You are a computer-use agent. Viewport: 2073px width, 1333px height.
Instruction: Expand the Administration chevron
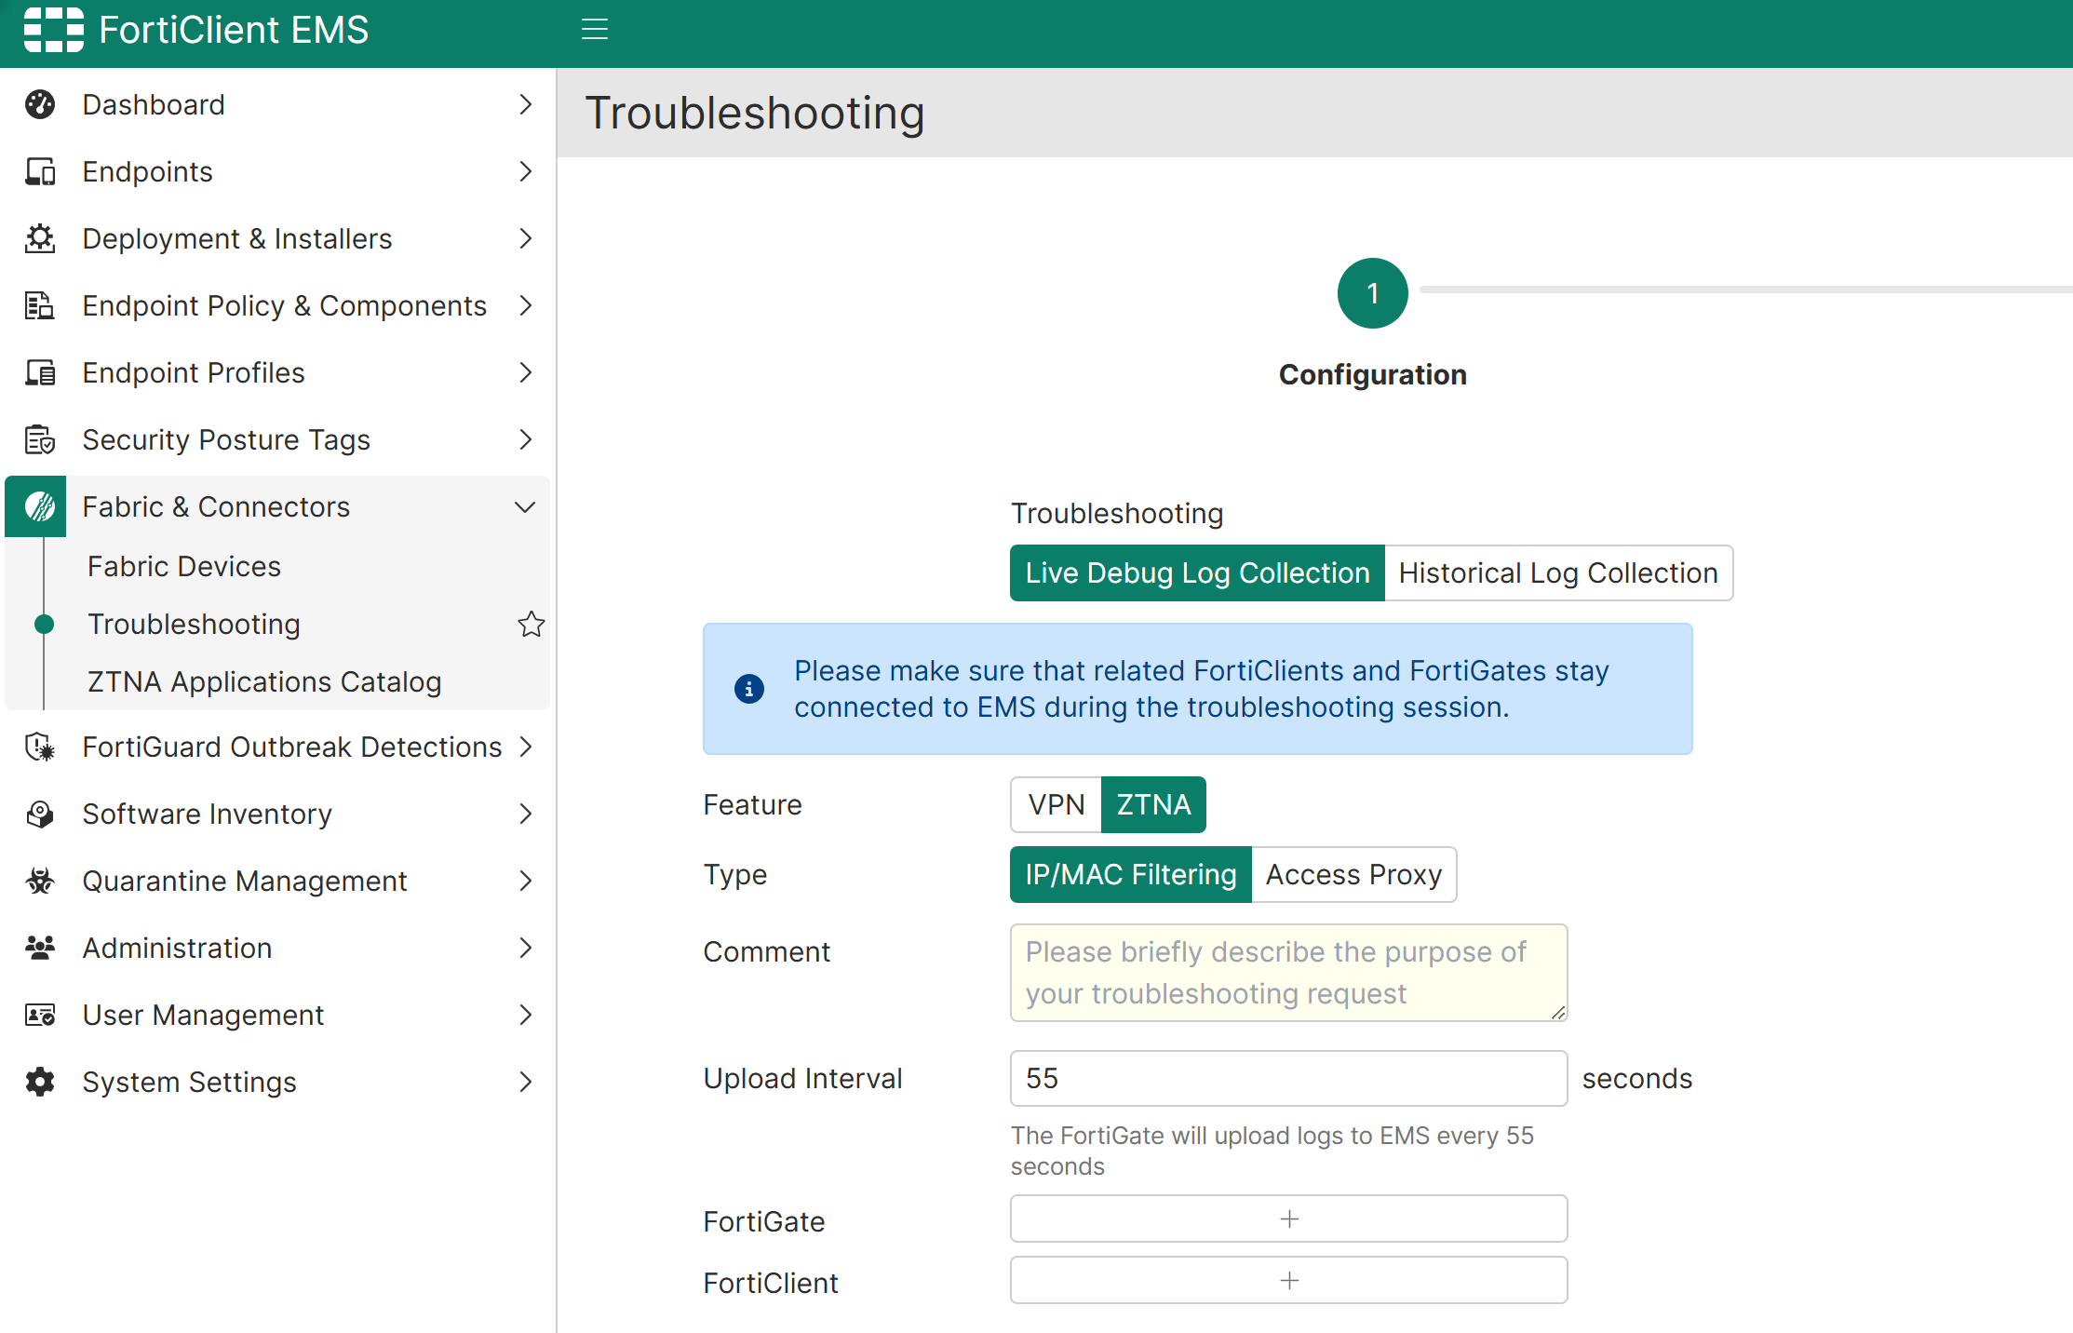click(x=525, y=948)
